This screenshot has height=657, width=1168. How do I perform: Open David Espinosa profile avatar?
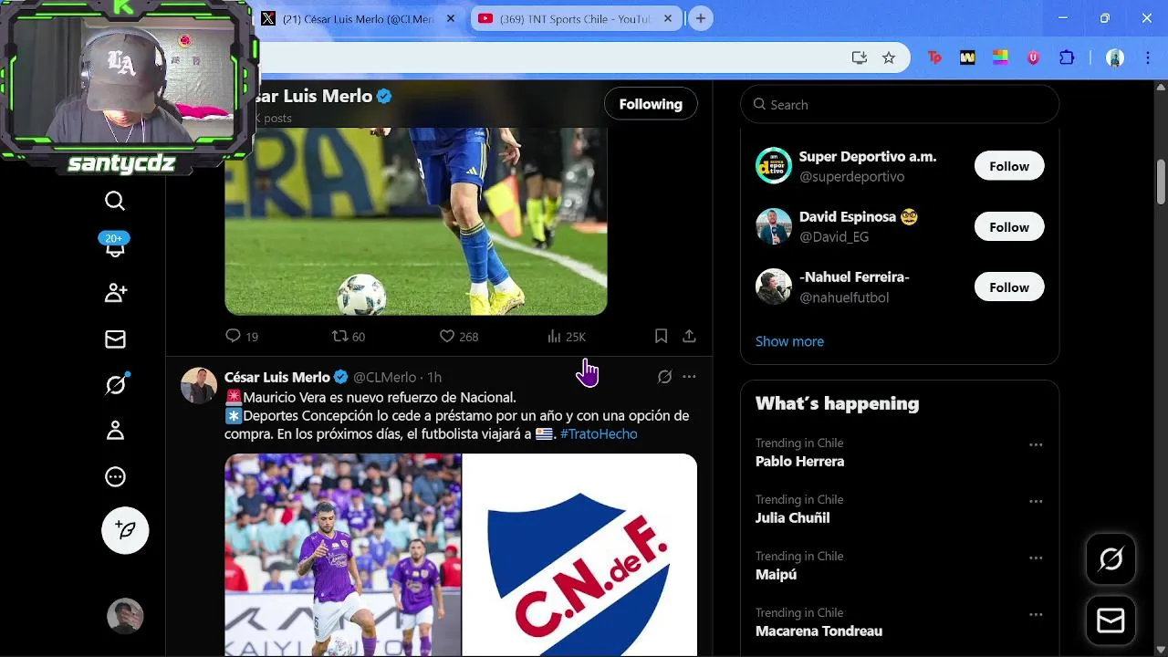pyautogui.click(x=773, y=226)
